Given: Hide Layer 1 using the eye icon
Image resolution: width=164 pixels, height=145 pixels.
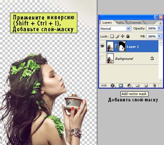Looking at the screenshot, I should 102,46.
